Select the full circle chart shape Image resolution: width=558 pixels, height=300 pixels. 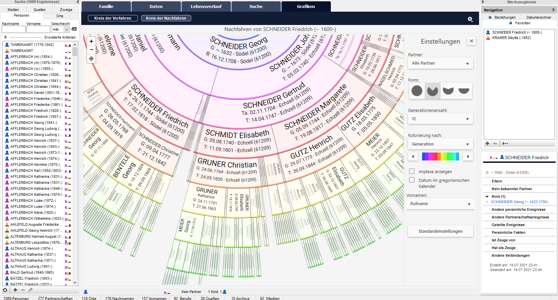pyautogui.click(x=417, y=91)
